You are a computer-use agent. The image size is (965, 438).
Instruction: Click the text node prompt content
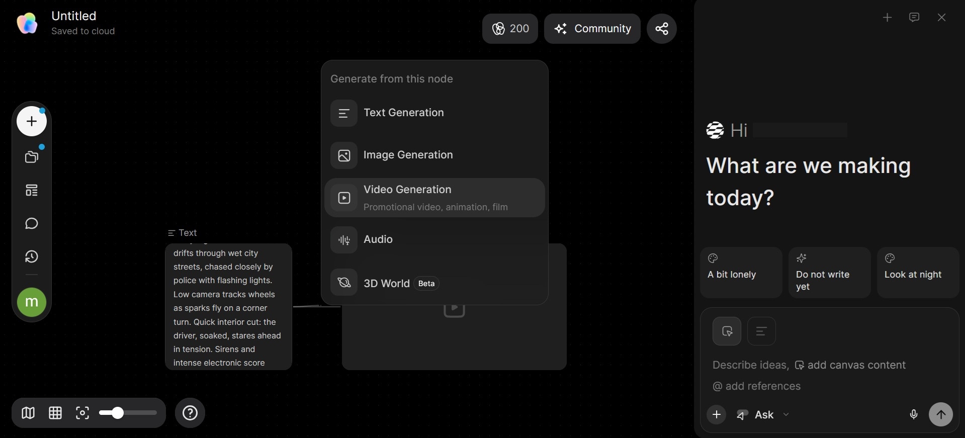point(228,307)
